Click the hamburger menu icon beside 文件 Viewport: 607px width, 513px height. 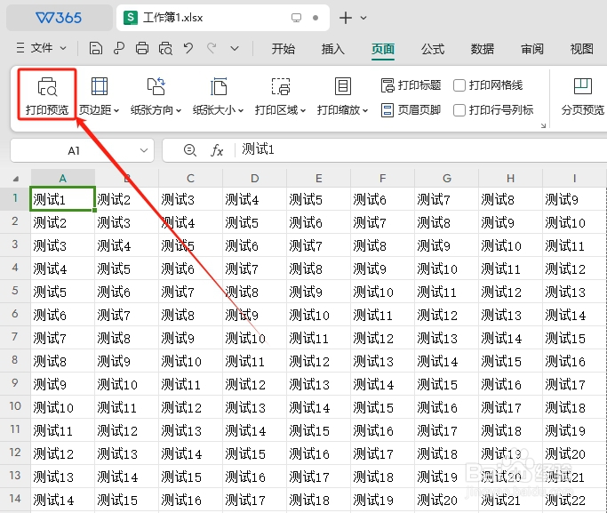point(20,48)
